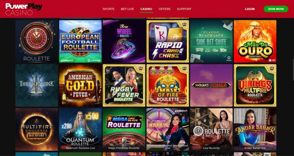
Task: Open the Offers page
Action: 164,9
